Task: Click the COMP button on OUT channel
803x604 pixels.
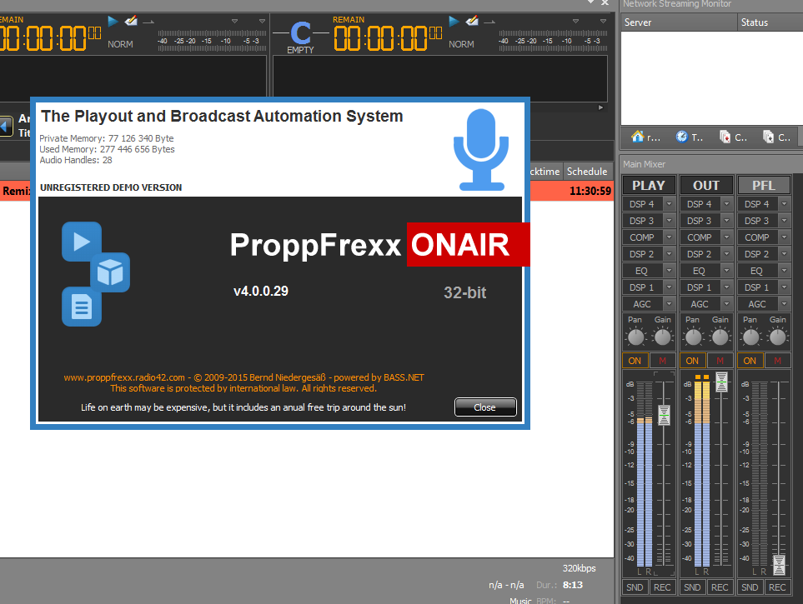Action: pos(700,237)
